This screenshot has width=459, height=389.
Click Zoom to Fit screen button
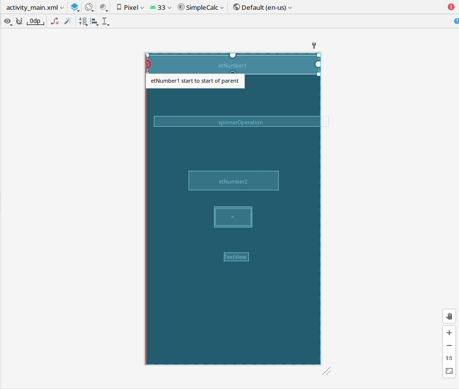[x=449, y=371]
